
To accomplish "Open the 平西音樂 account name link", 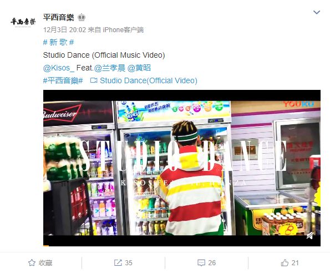I will coord(58,17).
